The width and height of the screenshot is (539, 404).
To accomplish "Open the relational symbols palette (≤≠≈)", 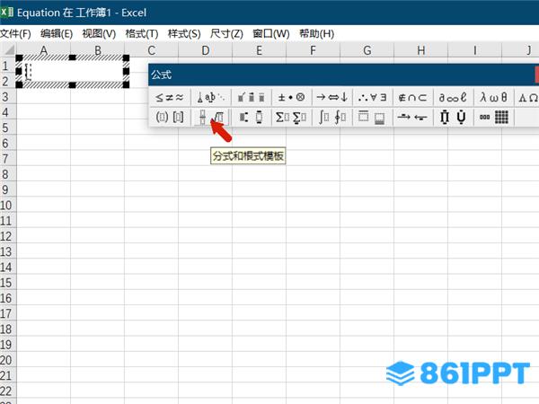I will (170, 98).
